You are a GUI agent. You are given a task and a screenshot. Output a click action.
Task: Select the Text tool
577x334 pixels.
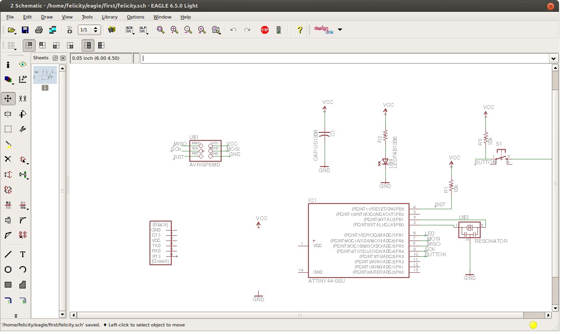22,254
